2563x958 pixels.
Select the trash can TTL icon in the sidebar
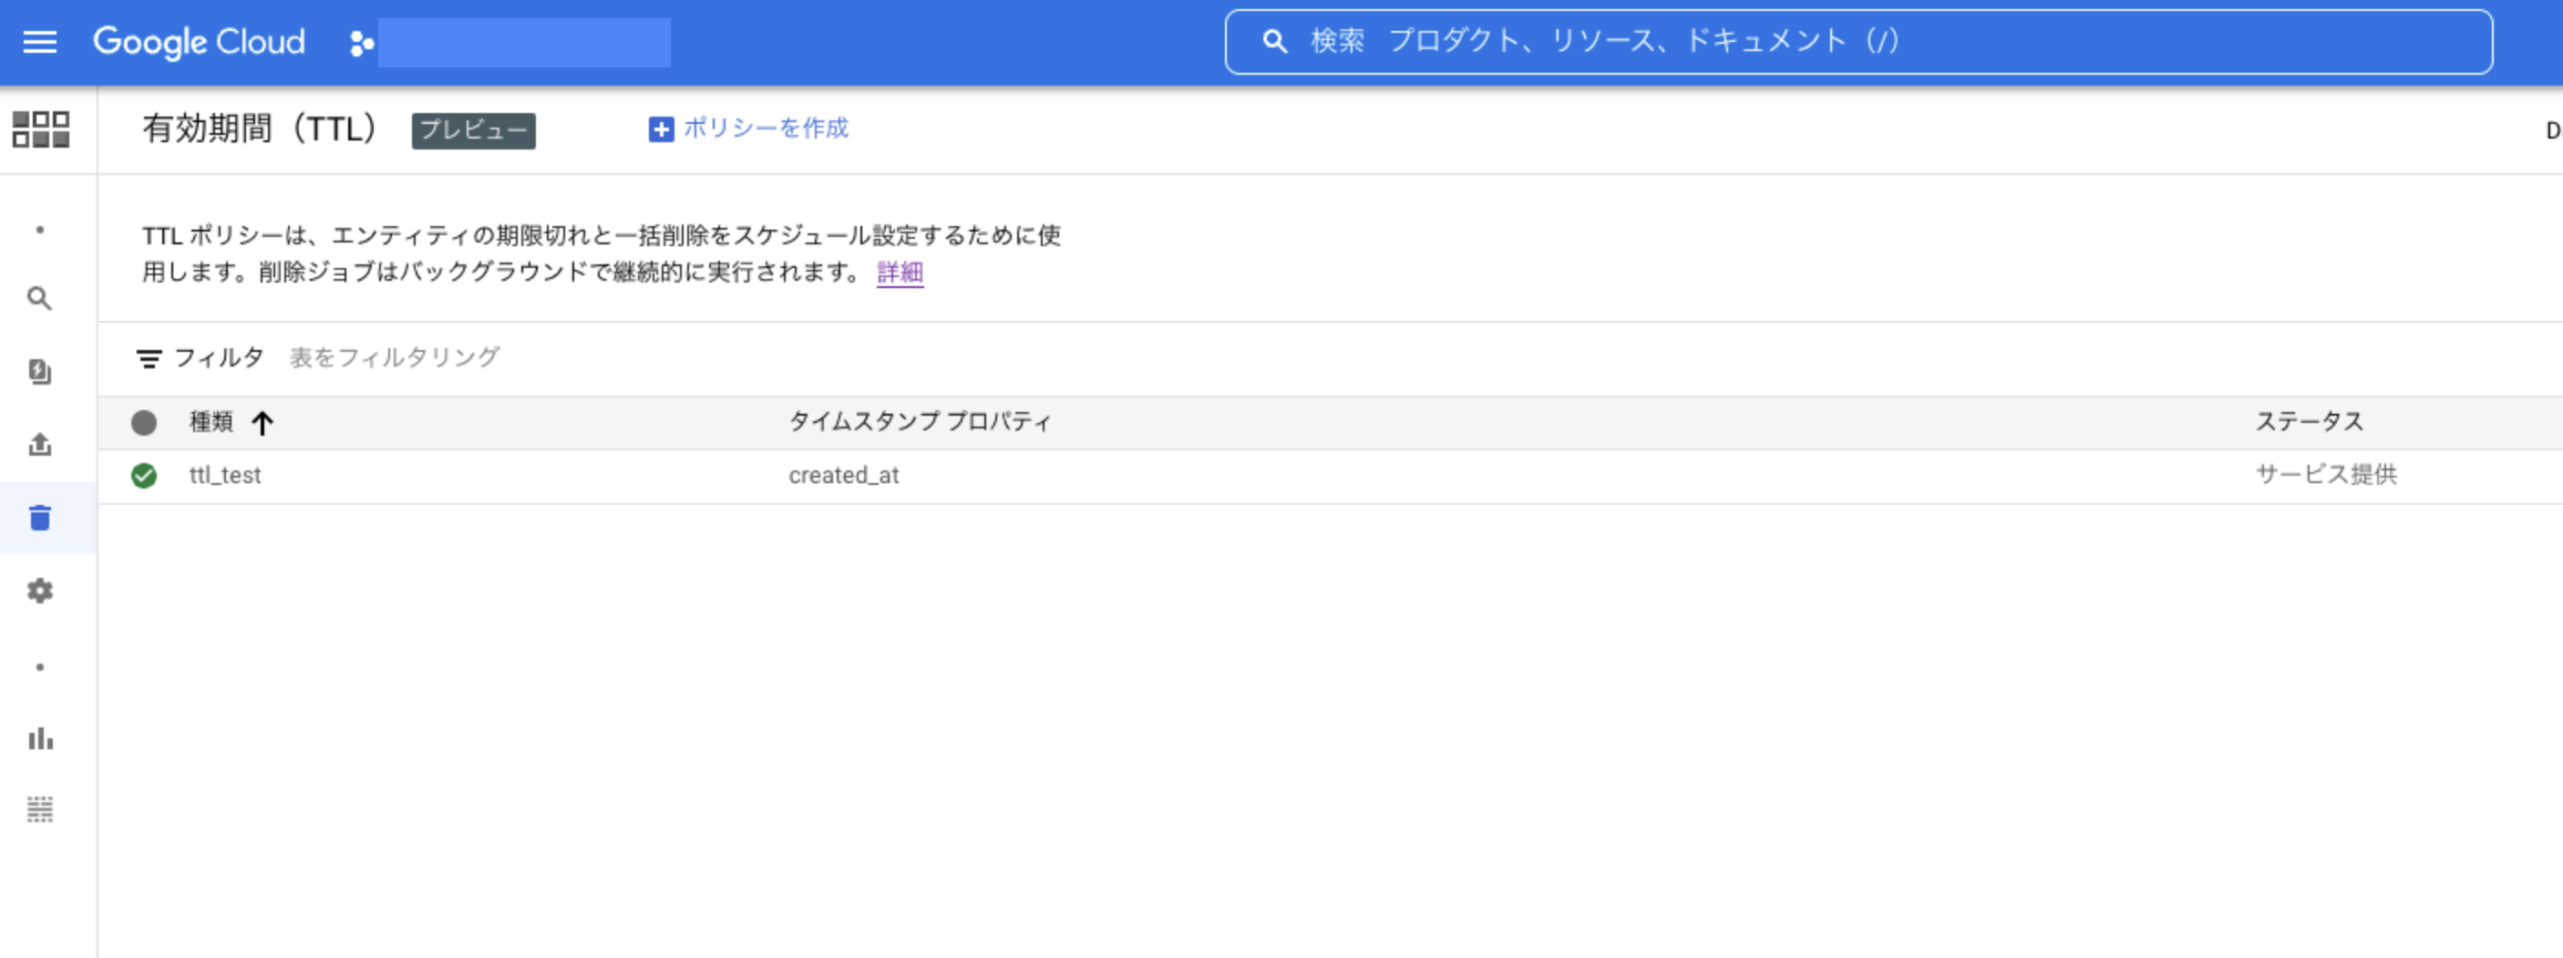(x=40, y=519)
